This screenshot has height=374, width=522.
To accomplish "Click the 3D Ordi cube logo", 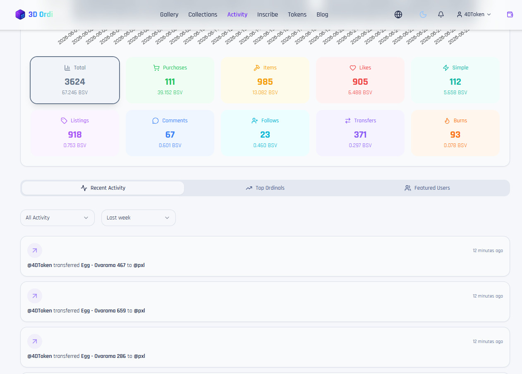I will [20, 14].
